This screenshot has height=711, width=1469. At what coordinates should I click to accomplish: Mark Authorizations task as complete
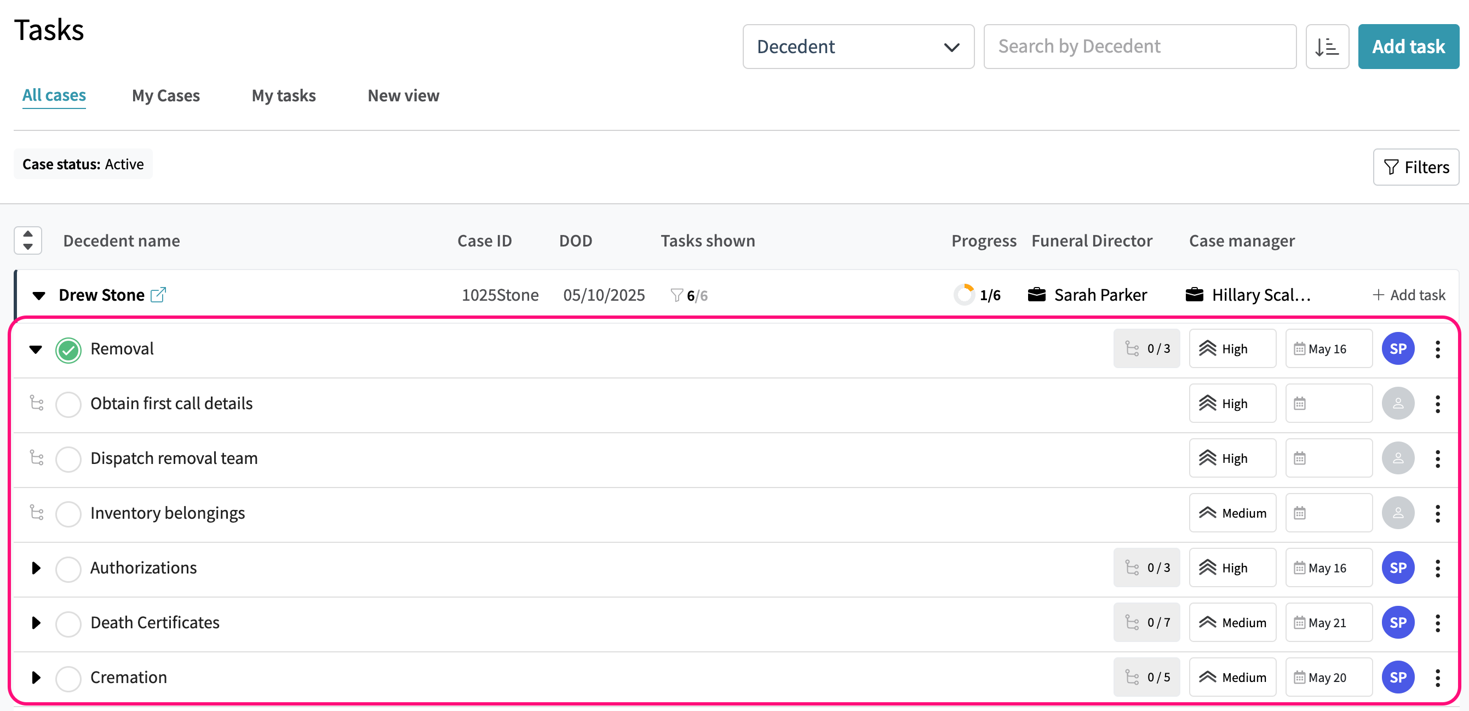click(x=68, y=569)
